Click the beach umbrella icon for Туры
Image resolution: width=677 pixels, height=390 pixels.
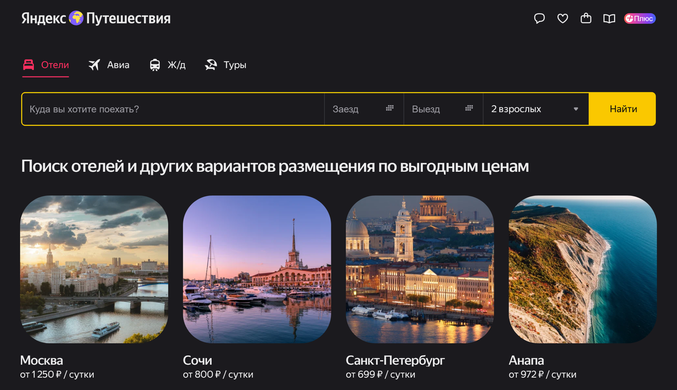[210, 65]
